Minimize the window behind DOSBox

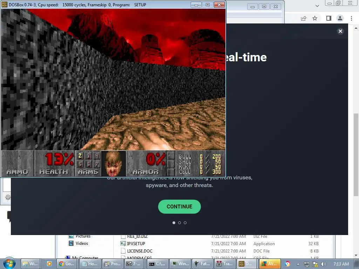point(252,7)
